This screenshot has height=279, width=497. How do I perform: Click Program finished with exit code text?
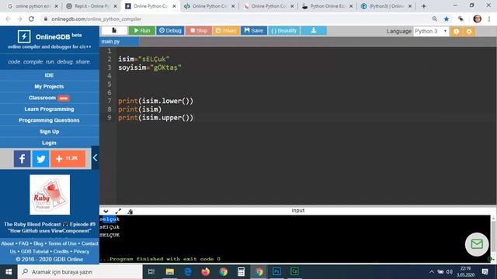click(160, 259)
